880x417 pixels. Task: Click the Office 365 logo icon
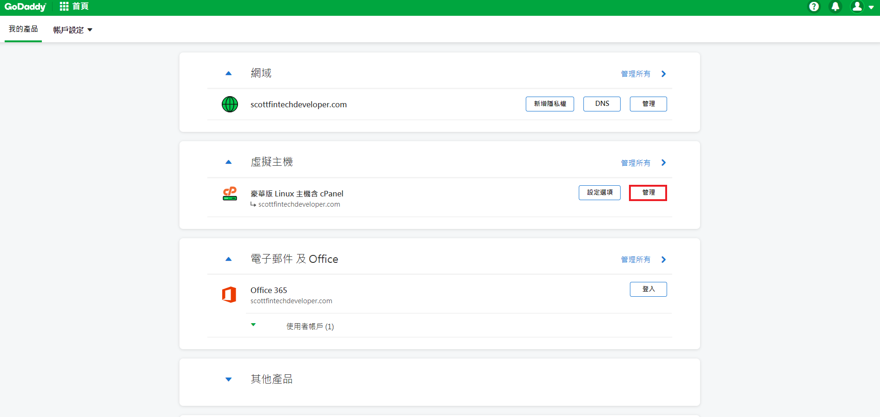point(229,294)
